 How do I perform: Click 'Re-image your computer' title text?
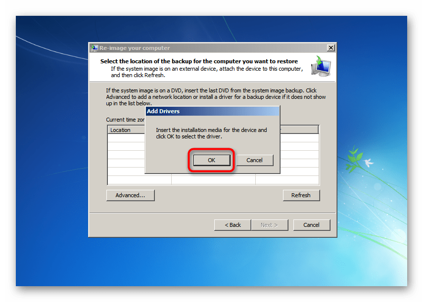pos(135,48)
